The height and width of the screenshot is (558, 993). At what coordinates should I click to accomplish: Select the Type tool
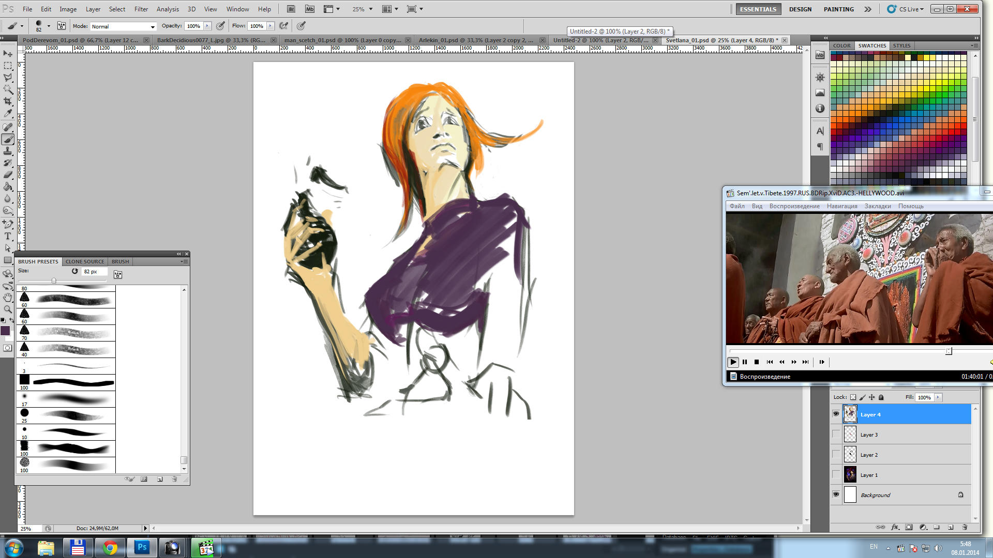(x=8, y=236)
